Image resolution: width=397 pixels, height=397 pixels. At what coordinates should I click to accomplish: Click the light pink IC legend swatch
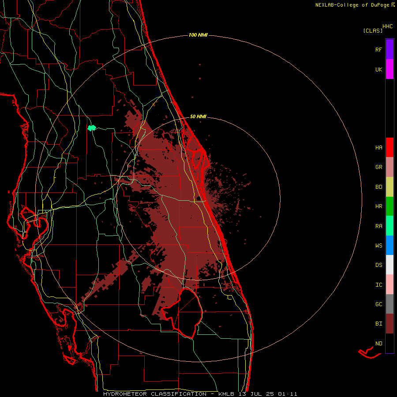coord(390,285)
